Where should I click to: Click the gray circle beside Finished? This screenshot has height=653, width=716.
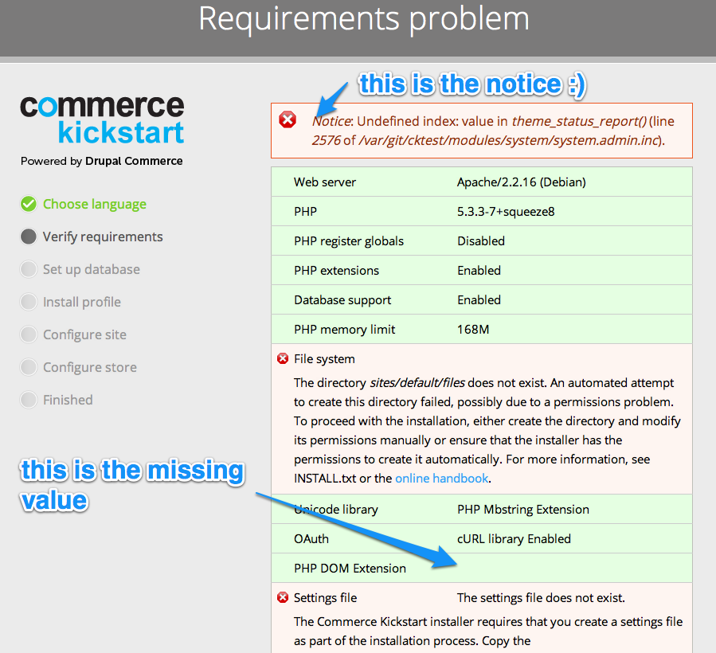point(29,400)
